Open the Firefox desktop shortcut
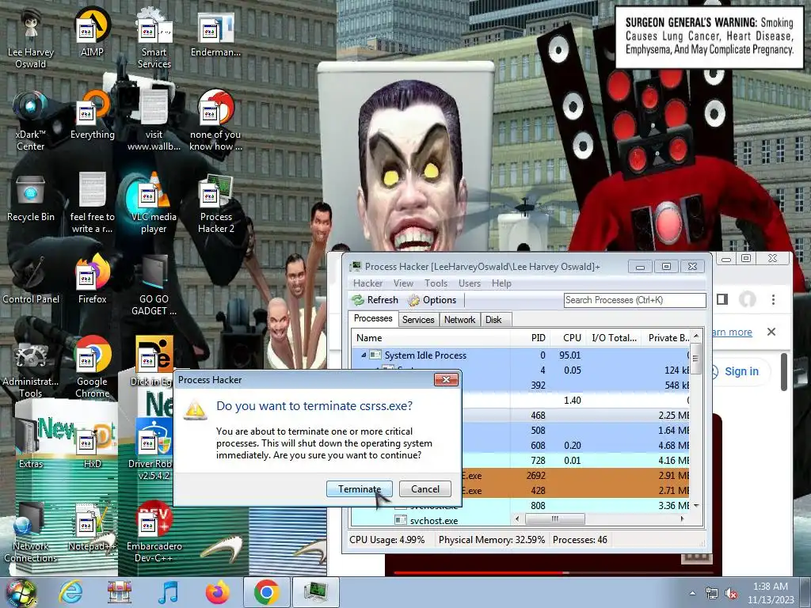Viewport: 811px width, 608px height. coord(92,279)
